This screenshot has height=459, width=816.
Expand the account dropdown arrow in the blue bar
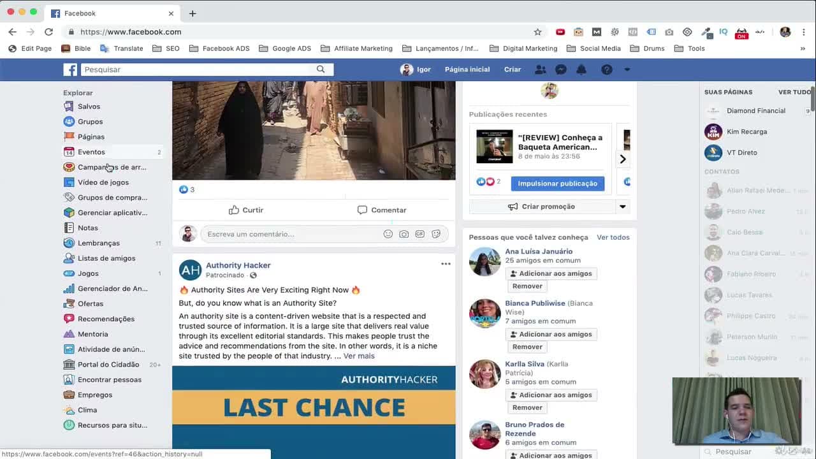[627, 69]
